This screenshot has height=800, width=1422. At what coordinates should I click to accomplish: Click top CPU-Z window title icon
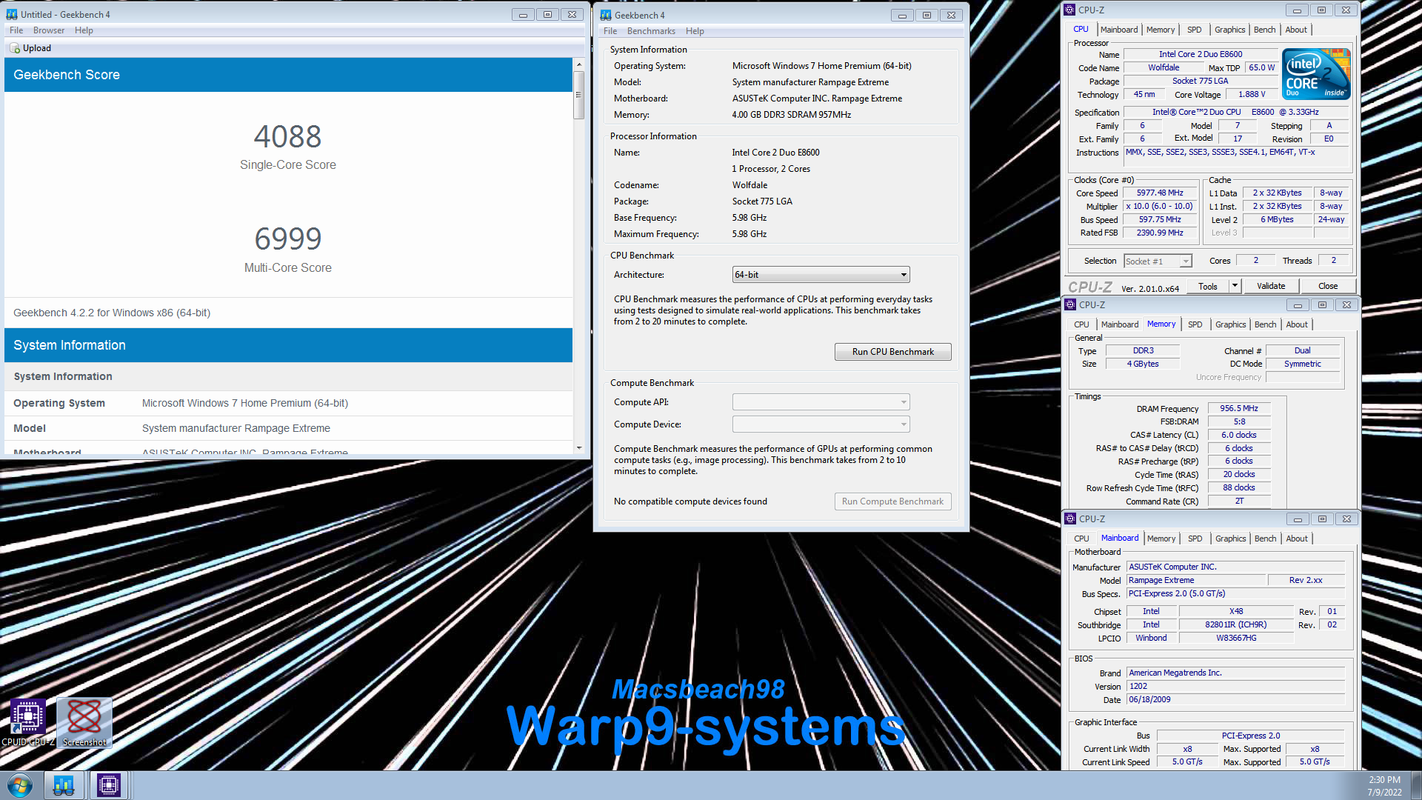point(1069,10)
